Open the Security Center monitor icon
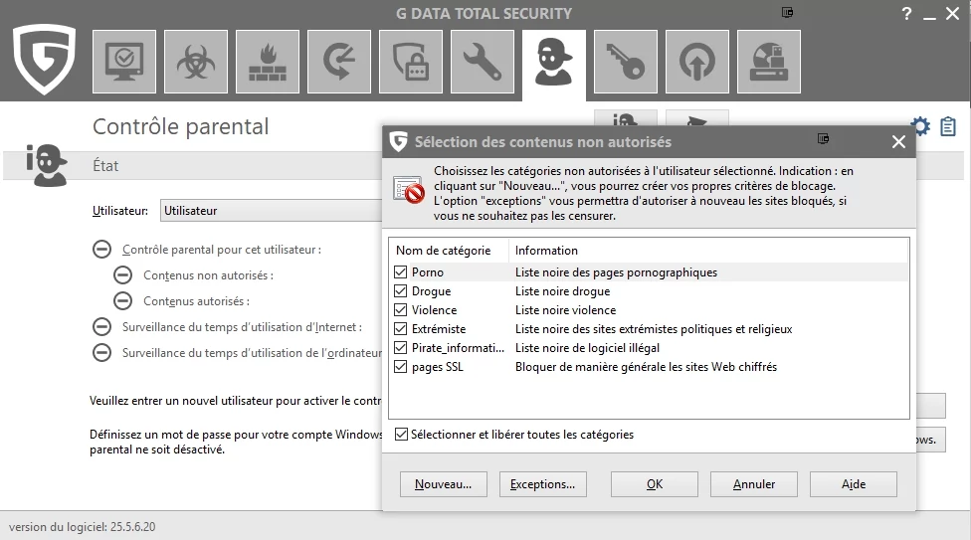 tap(123, 62)
